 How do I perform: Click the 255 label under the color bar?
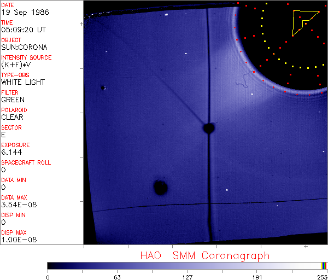322,277
